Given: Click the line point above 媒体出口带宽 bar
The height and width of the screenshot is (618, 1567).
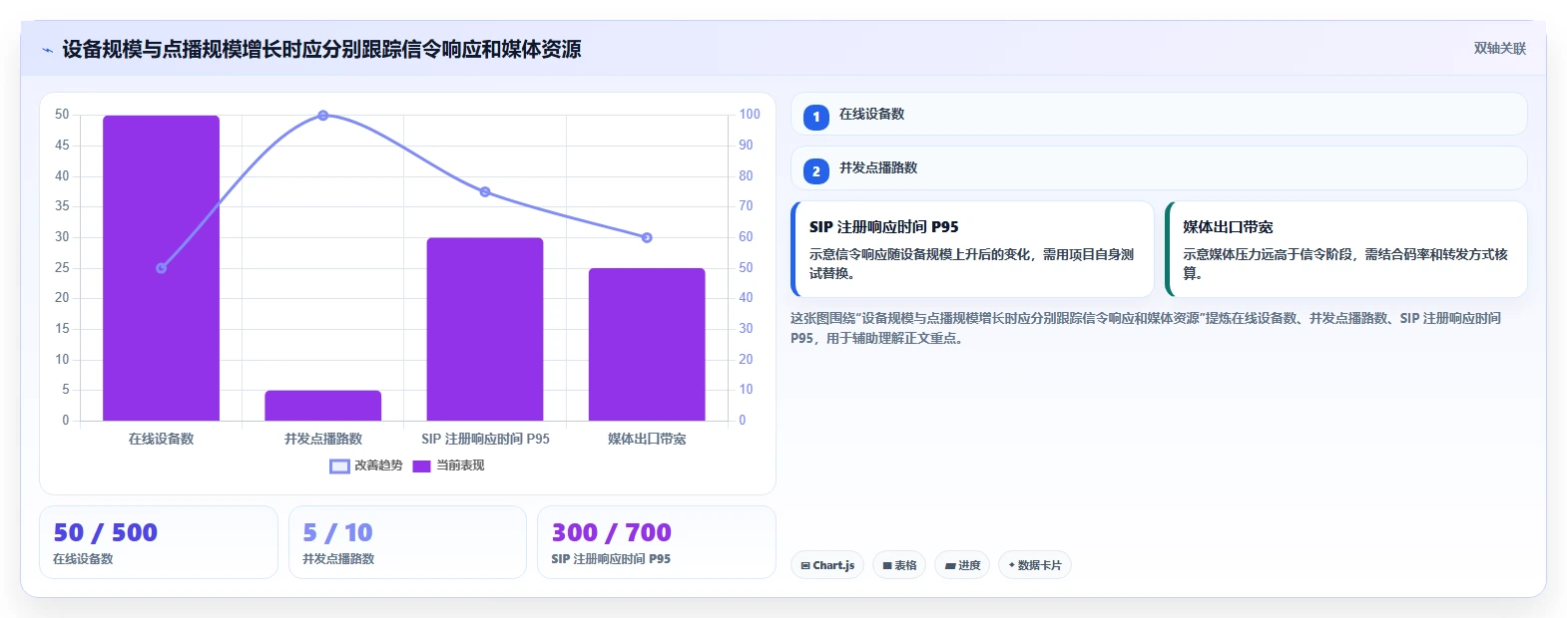Looking at the screenshot, I should click(647, 237).
